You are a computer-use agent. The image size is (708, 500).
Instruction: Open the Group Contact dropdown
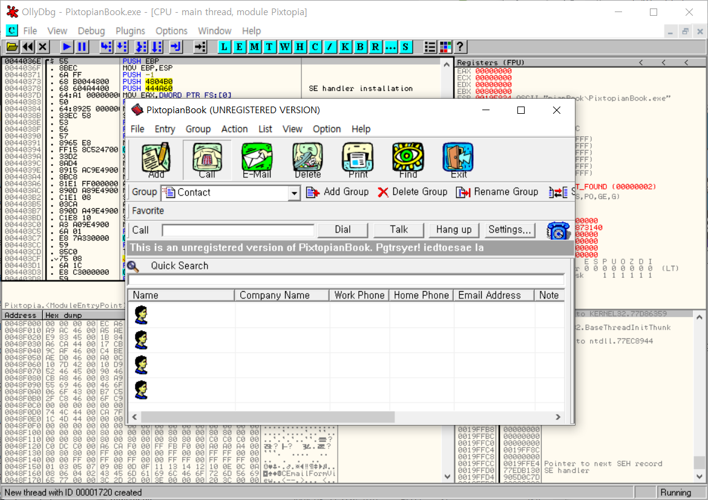click(294, 193)
